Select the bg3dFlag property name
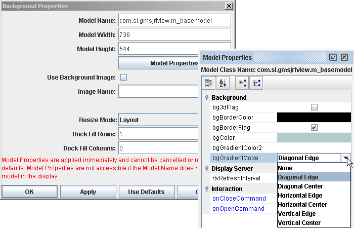354x228 pixels. click(243, 107)
